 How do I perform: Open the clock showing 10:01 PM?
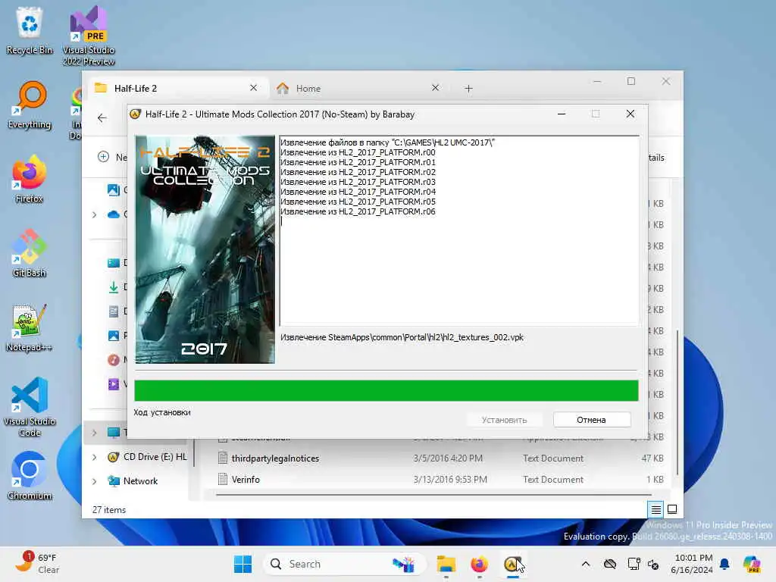(693, 564)
